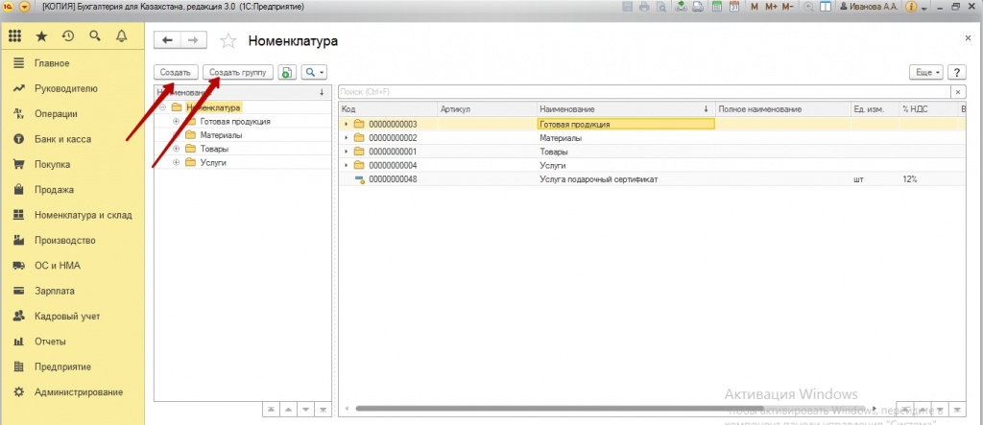Click the M+ memory button

point(771,7)
